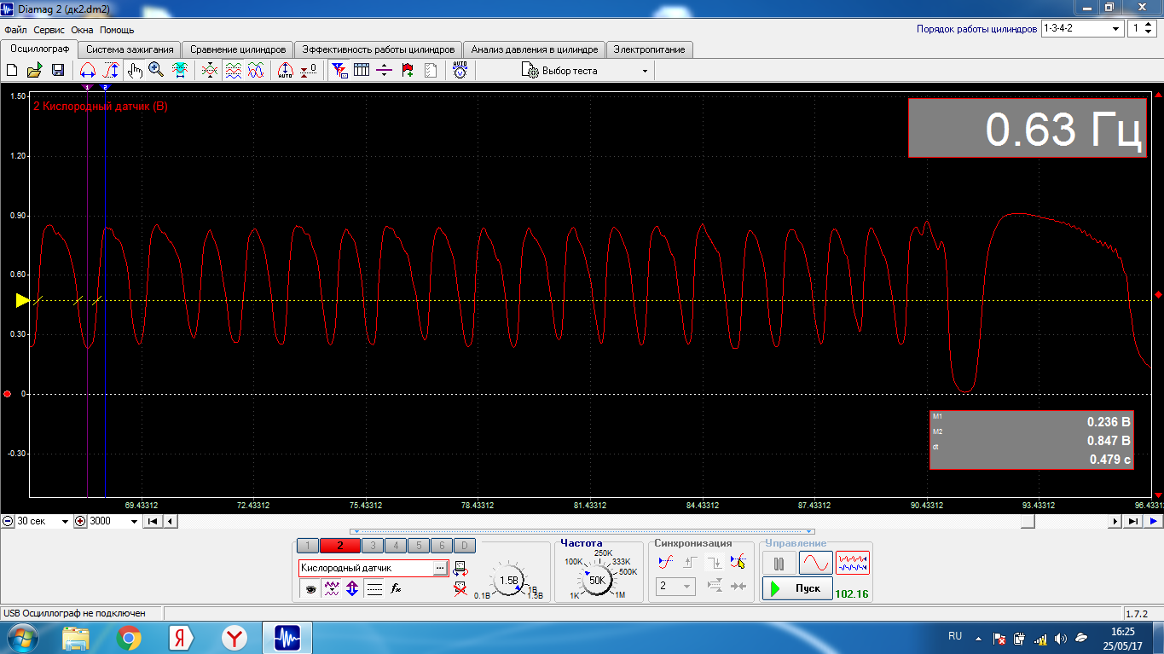Open the Сервис menu

(x=49, y=30)
